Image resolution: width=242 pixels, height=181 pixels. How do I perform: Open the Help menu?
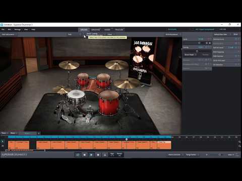coord(33,30)
